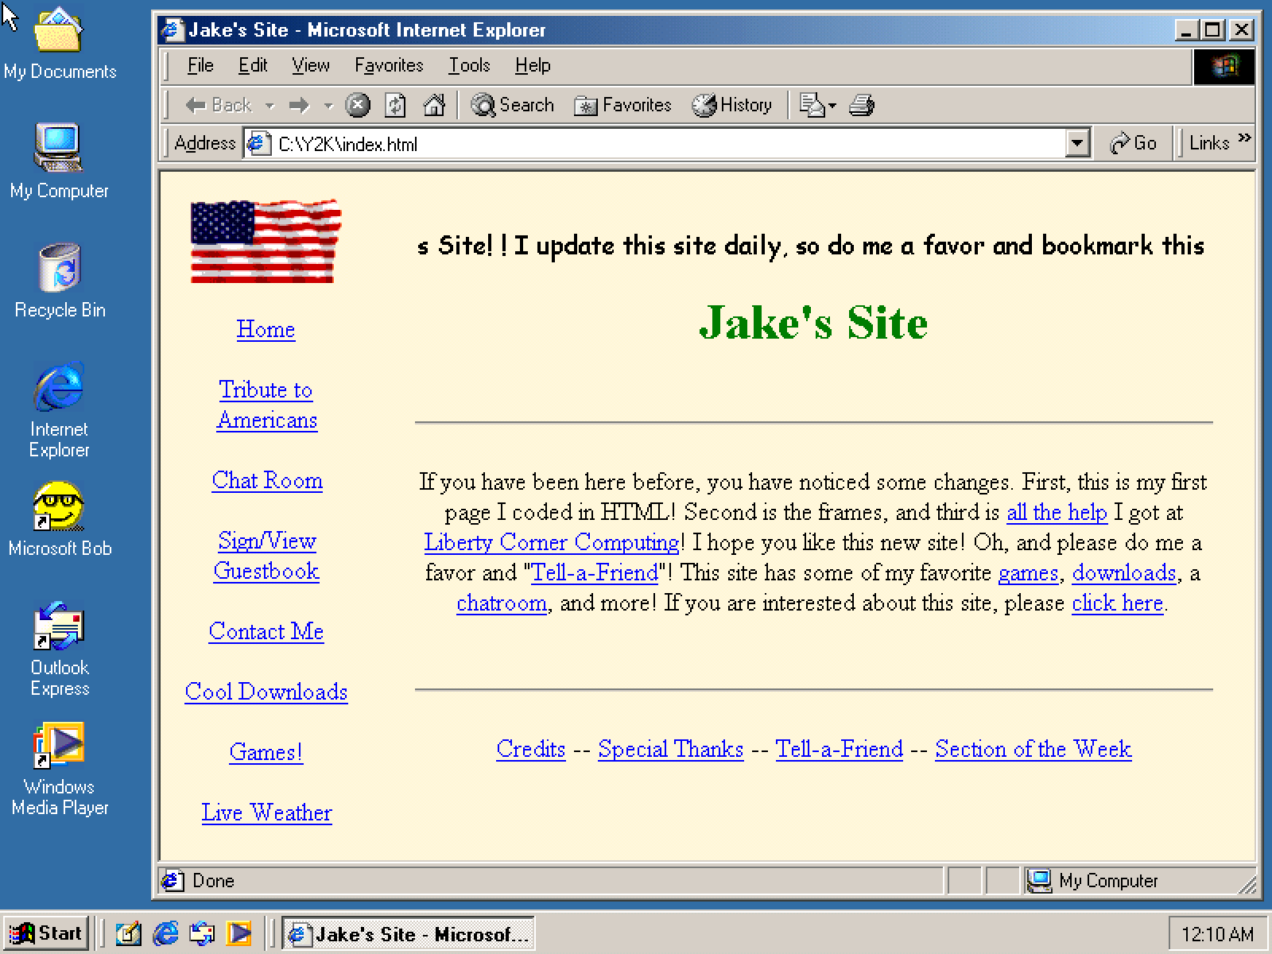Select the Search toolbar icon

pos(513,105)
